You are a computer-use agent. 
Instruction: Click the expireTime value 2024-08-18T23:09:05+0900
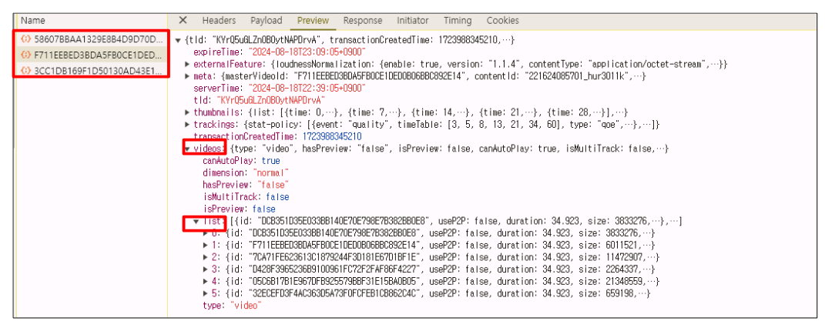307,52
